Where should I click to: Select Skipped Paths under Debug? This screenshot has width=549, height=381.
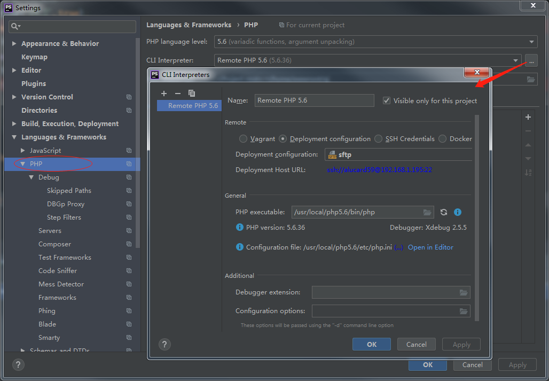click(x=69, y=191)
